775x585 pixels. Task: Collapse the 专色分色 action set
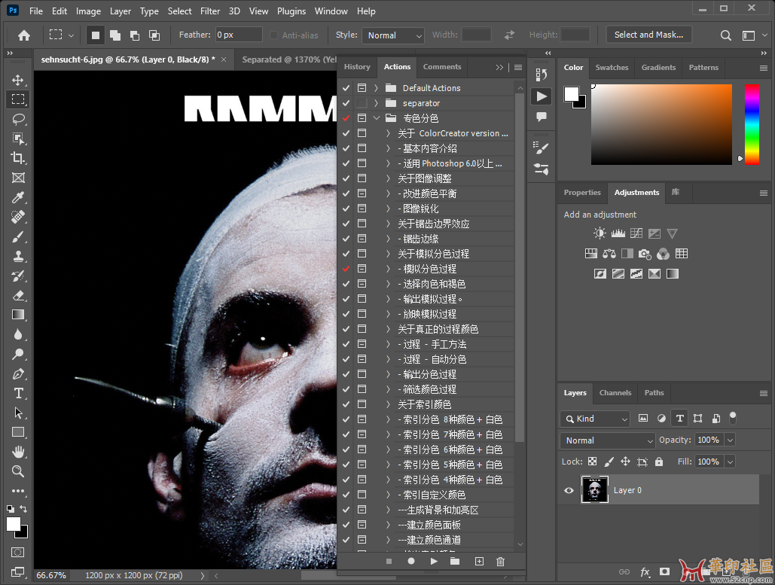click(x=376, y=118)
